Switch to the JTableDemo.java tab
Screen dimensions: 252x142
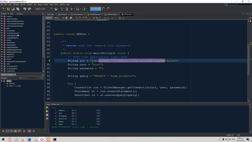pyautogui.click(x=95, y=14)
